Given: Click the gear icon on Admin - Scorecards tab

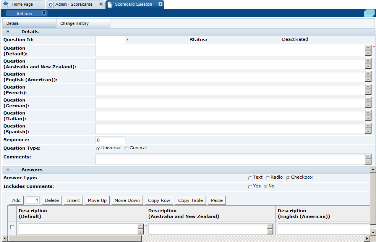Looking at the screenshot, I should click(x=50, y=5).
